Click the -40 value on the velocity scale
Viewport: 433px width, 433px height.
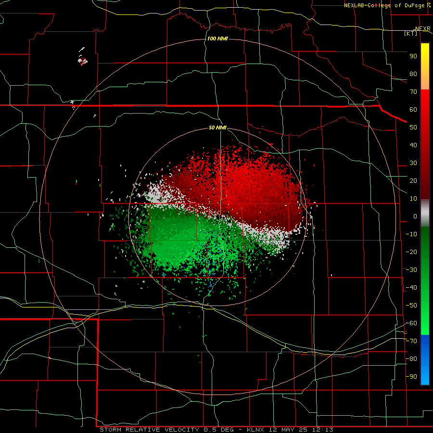point(411,288)
